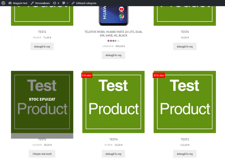
Task: Add TEST3 to cart
Action: 185,154
